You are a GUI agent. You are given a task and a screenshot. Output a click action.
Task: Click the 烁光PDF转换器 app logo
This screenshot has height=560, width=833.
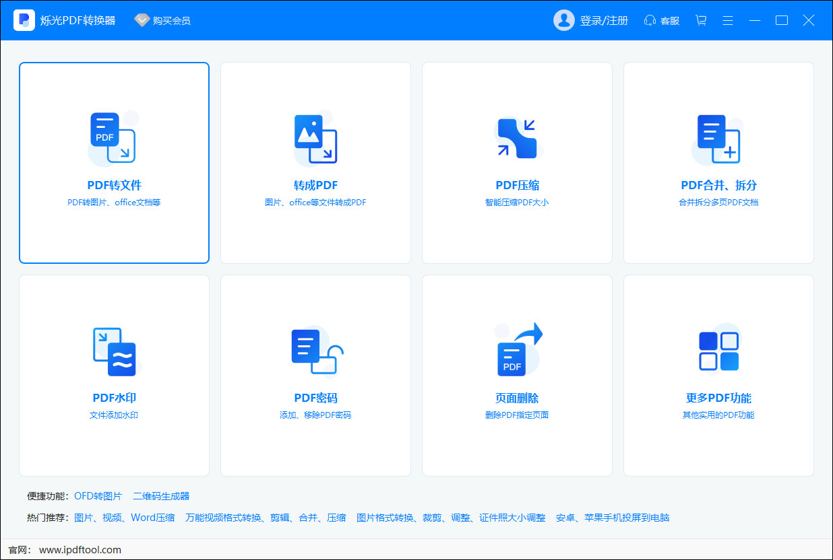point(24,20)
